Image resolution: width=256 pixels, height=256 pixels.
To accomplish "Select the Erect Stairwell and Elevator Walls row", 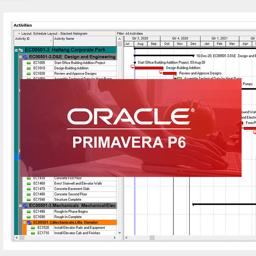I will (x=78, y=184).
